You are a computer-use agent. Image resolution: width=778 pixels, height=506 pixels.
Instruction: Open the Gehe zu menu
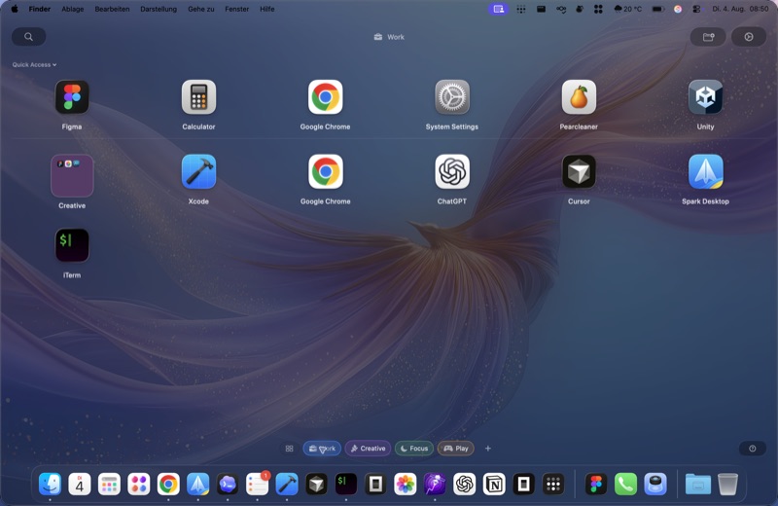point(201,9)
